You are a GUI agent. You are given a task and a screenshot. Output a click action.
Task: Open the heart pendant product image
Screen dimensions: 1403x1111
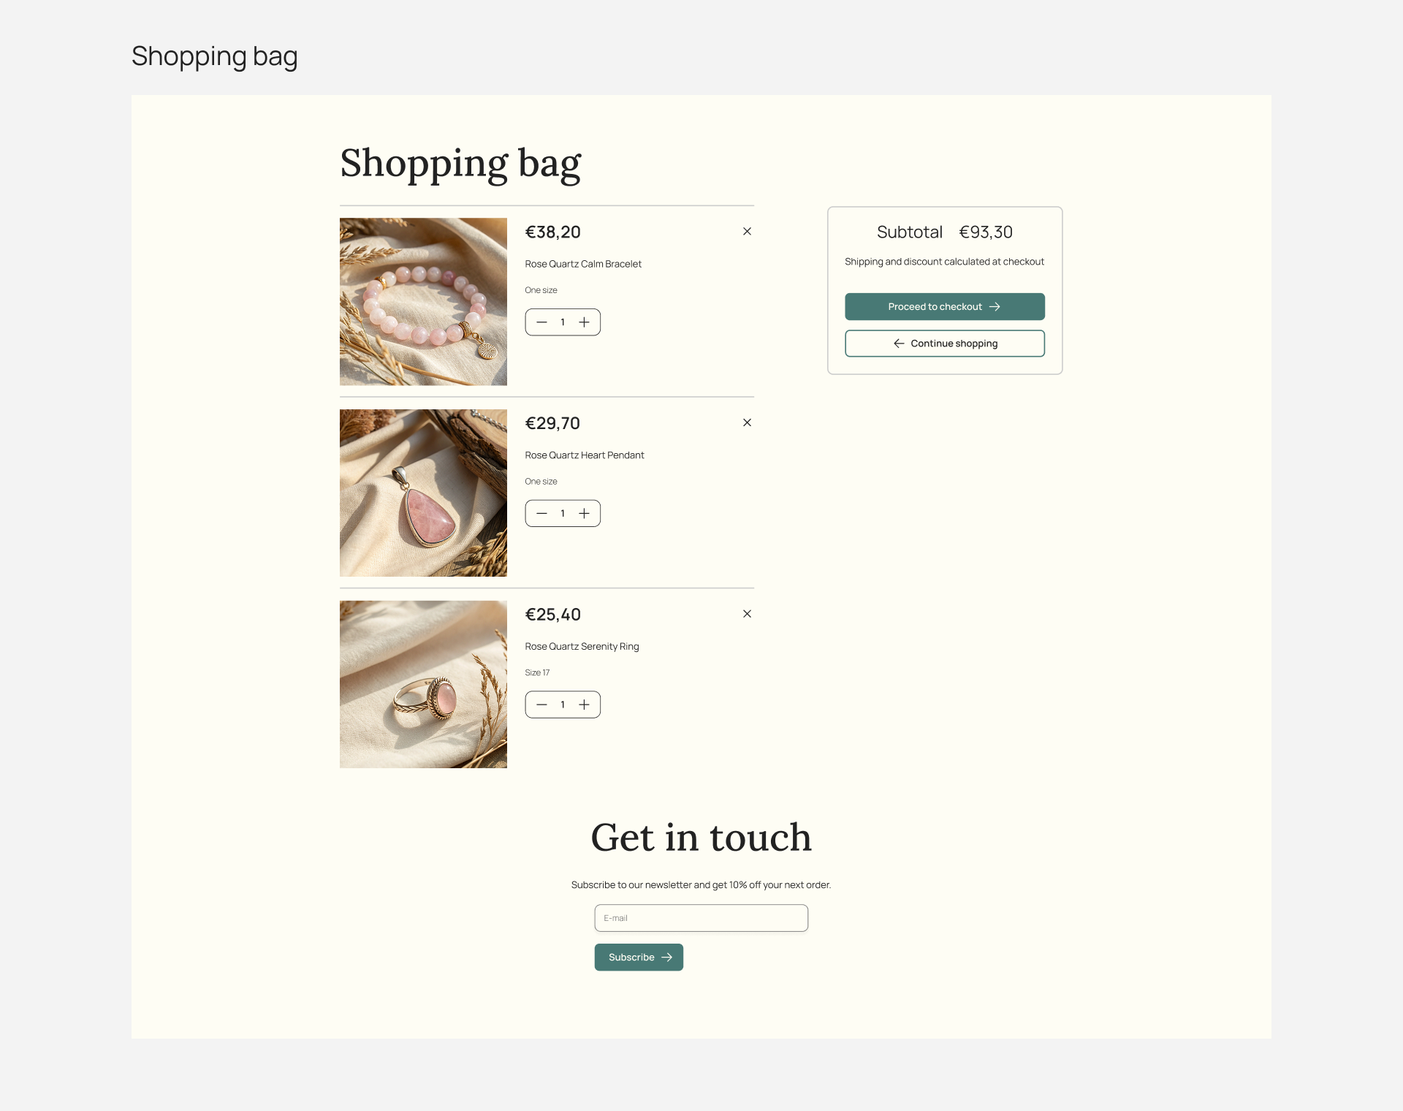tap(423, 493)
